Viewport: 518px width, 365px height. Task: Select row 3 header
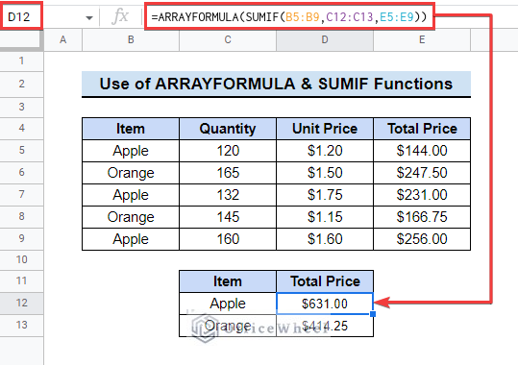click(21, 107)
